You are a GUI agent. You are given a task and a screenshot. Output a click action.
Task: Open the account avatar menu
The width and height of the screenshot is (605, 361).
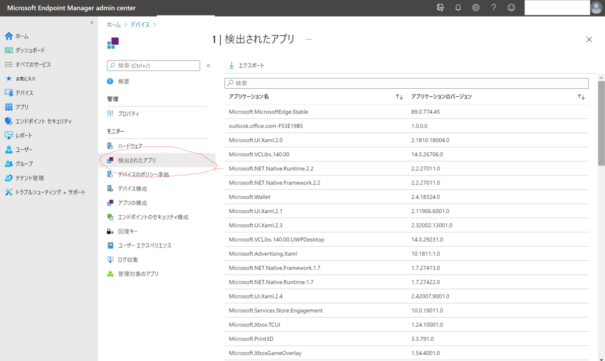click(x=597, y=8)
